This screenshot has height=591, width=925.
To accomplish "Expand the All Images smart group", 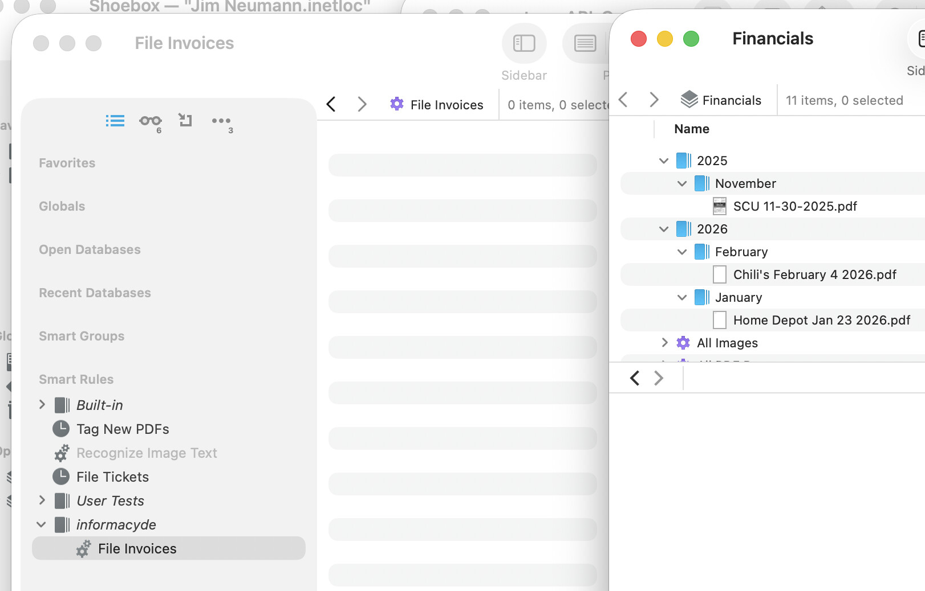I will [664, 343].
